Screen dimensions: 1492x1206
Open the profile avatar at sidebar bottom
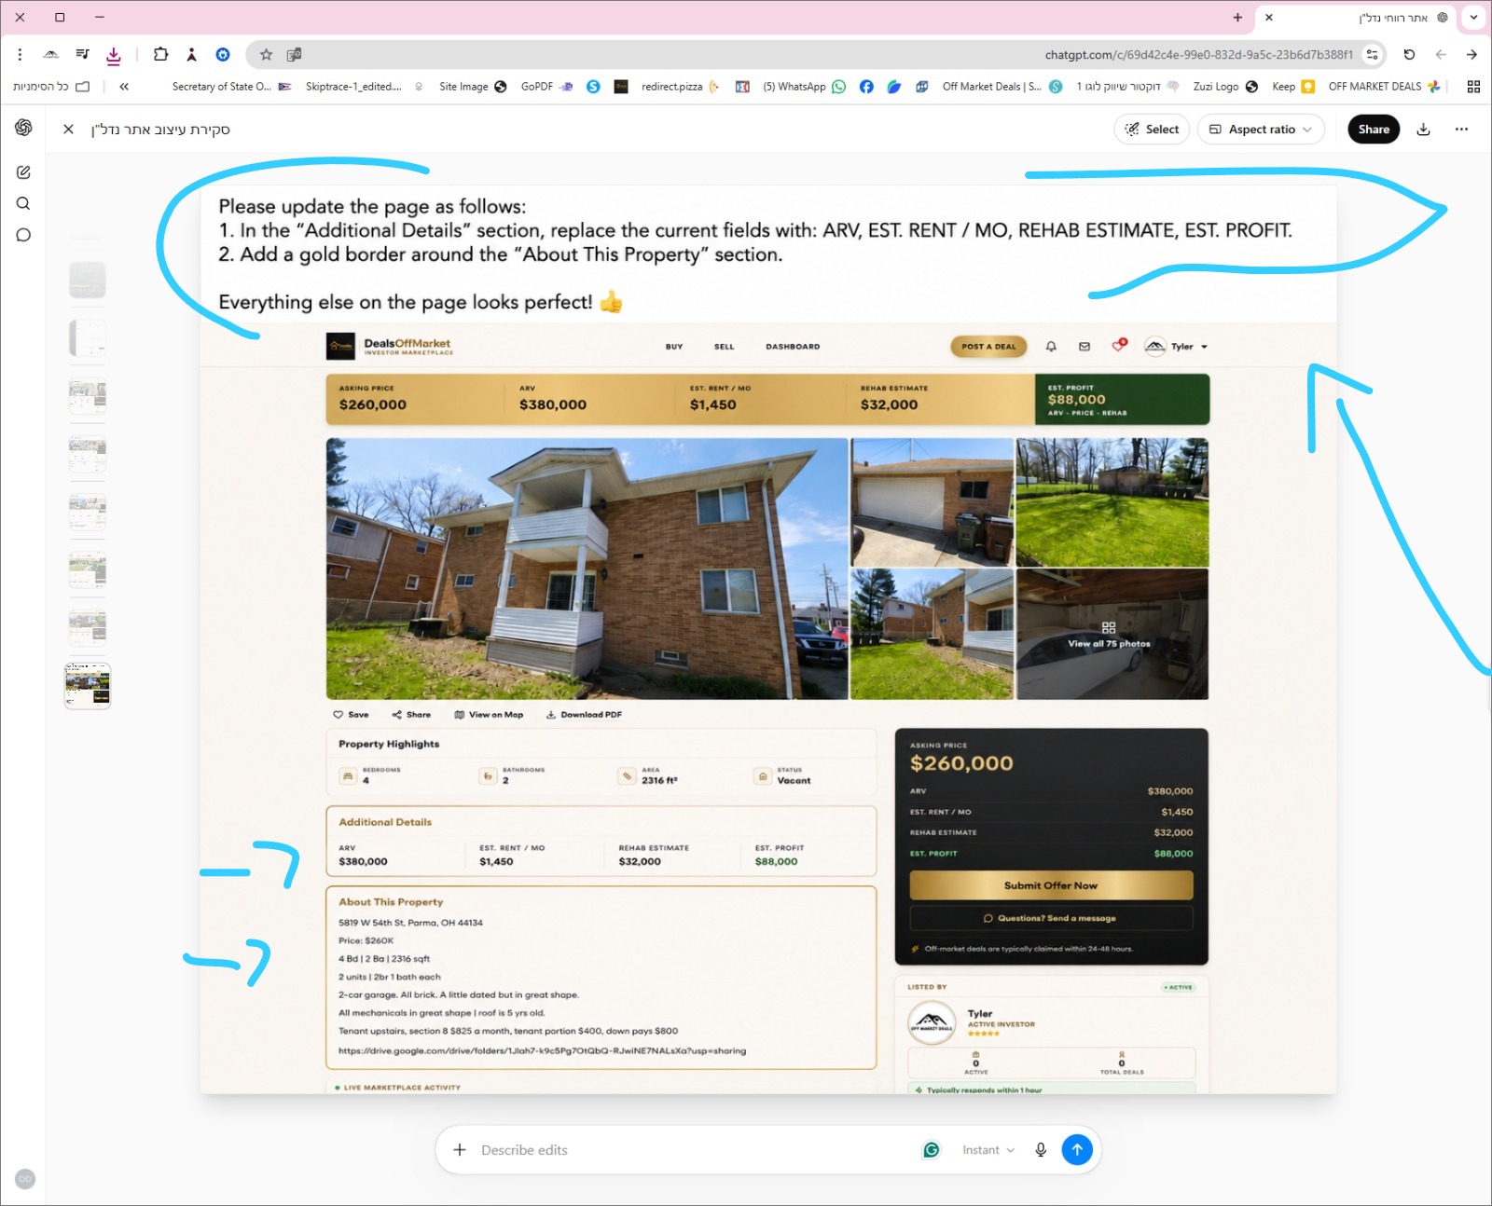click(25, 1179)
